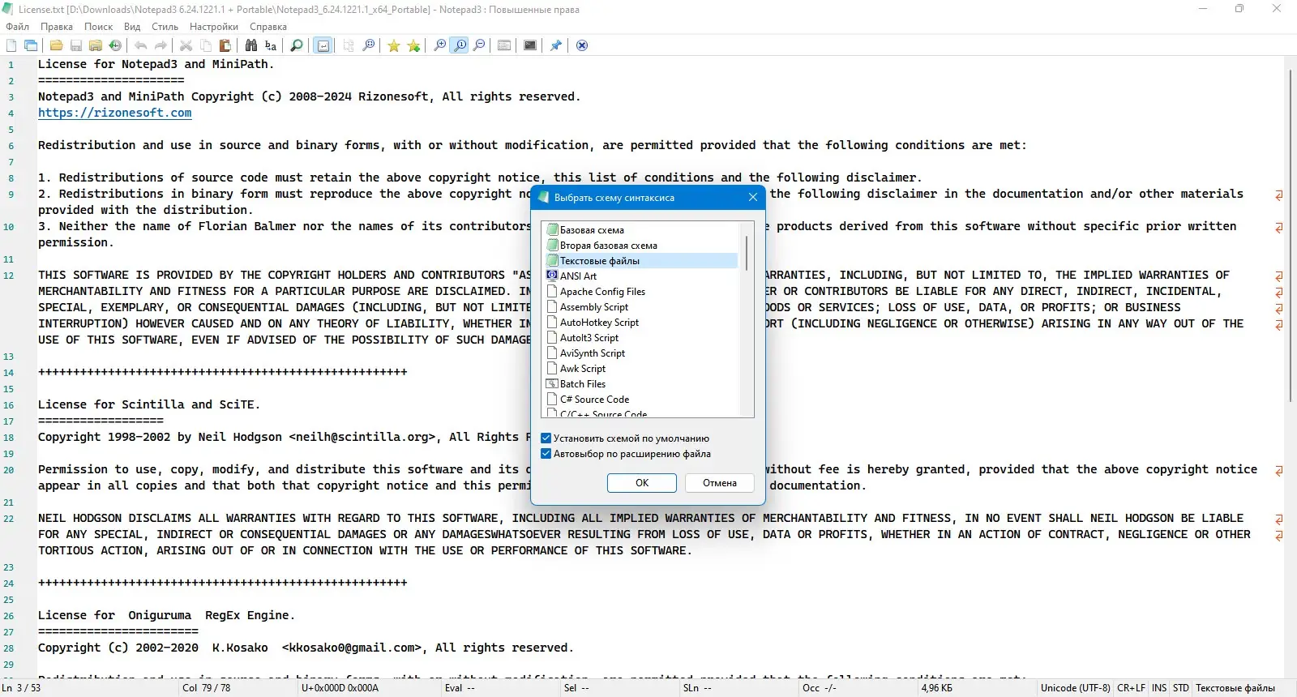Create a new document via toolbar

11,45
